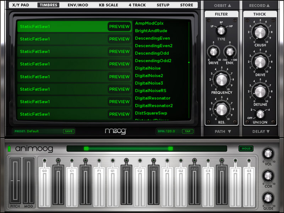Click PREVIEW on first StaticFatSaw1 slot
This screenshot has height=213, width=284.
(119, 27)
